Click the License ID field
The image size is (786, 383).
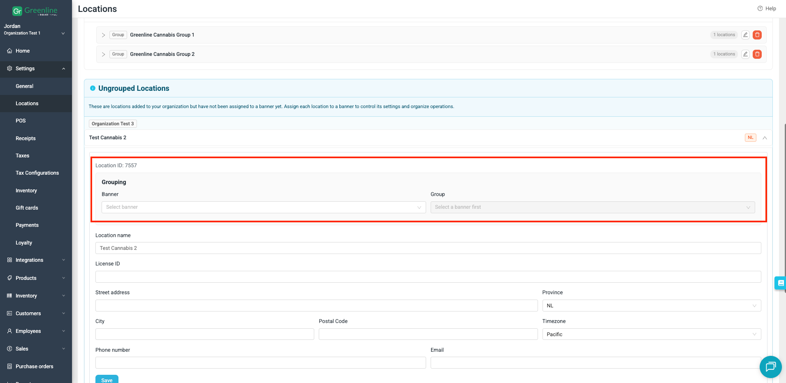(x=428, y=277)
